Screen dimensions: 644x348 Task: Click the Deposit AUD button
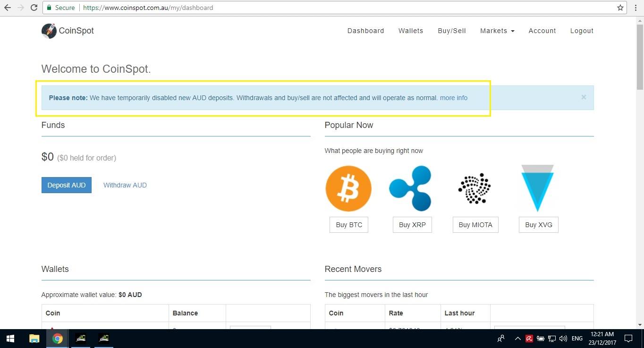click(x=67, y=185)
